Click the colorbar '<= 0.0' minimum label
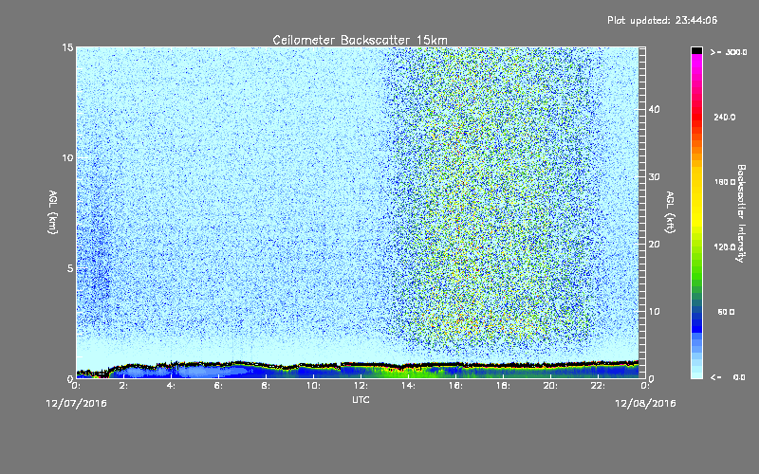The width and height of the screenshot is (759, 474). click(728, 377)
